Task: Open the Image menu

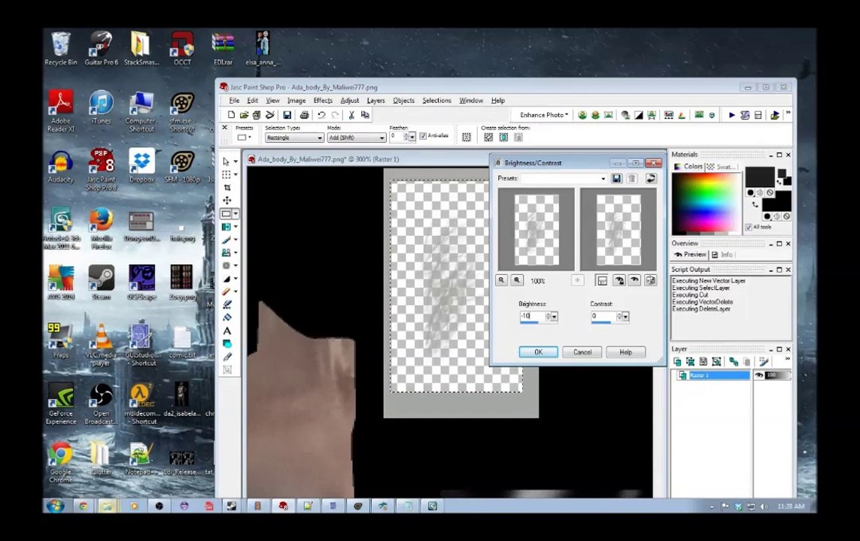Action: click(296, 101)
